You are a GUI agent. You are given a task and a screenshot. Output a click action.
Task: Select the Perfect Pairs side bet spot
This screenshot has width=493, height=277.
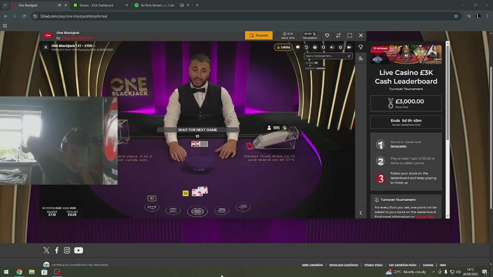[x=221, y=210]
